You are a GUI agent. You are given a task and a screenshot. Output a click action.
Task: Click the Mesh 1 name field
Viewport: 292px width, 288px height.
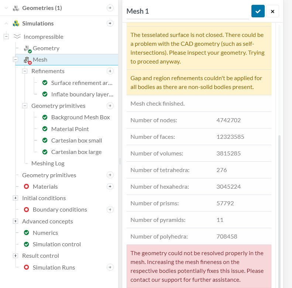pyautogui.click(x=188, y=11)
